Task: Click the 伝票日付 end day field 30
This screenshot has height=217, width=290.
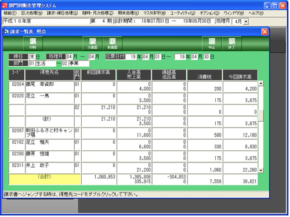Action: tap(206, 57)
